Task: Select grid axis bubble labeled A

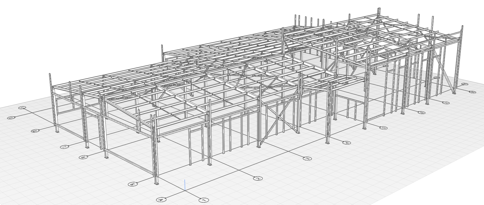Action: 161,199
